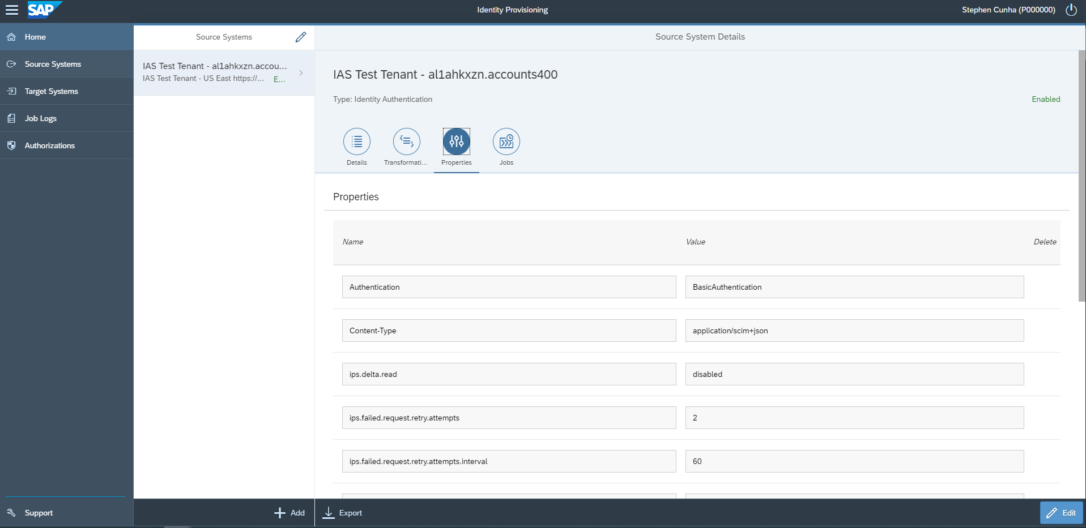
Task: Click the BasicAuthentication value field
Action: coord(855,287)
